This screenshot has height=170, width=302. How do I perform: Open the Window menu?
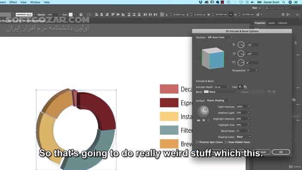[35, 2]
